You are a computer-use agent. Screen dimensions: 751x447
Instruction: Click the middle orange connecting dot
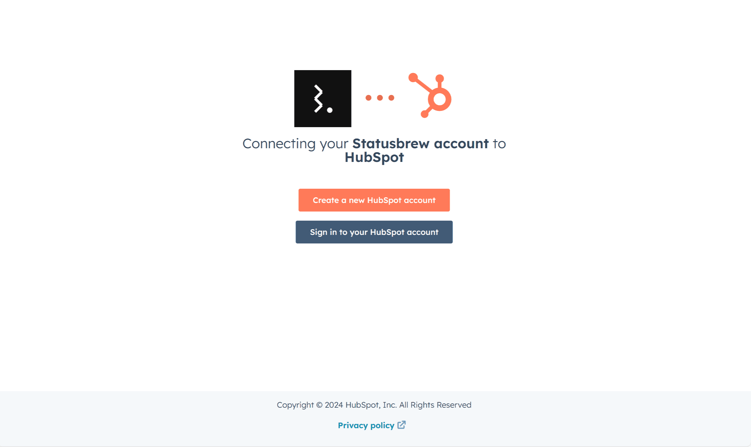(x=380, y=97)
